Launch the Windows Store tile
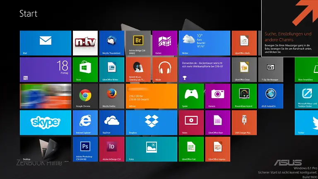The height and width of the screenshot is (179, 318). pos(85,69)
